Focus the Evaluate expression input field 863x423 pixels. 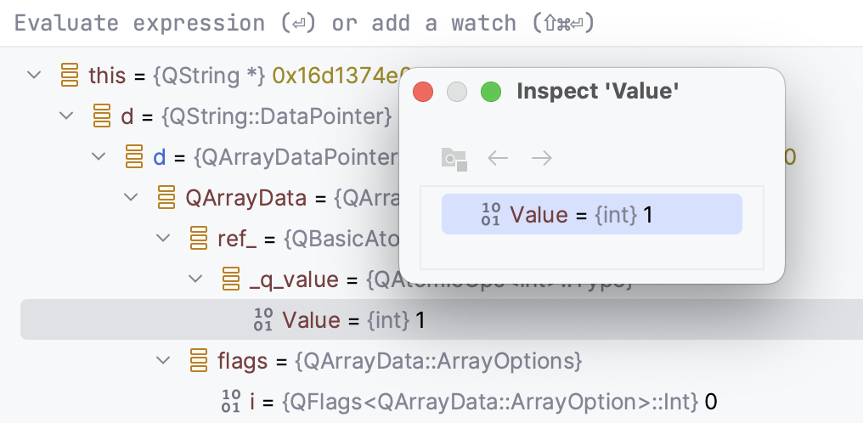(425, 23)
